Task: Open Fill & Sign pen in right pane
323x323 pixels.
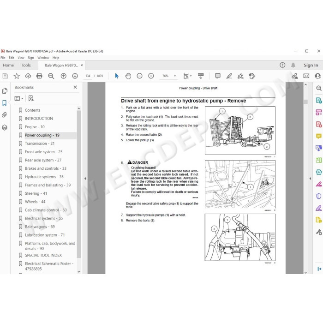Action: point(319,208)
